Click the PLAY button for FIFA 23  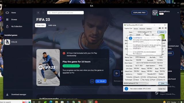tap(101, 81)
